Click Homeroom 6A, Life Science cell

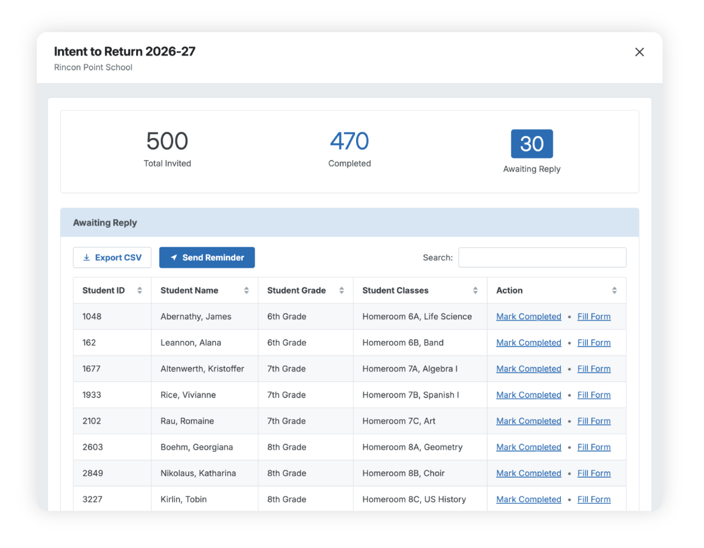pyautogui.click(x=420, y=316)
